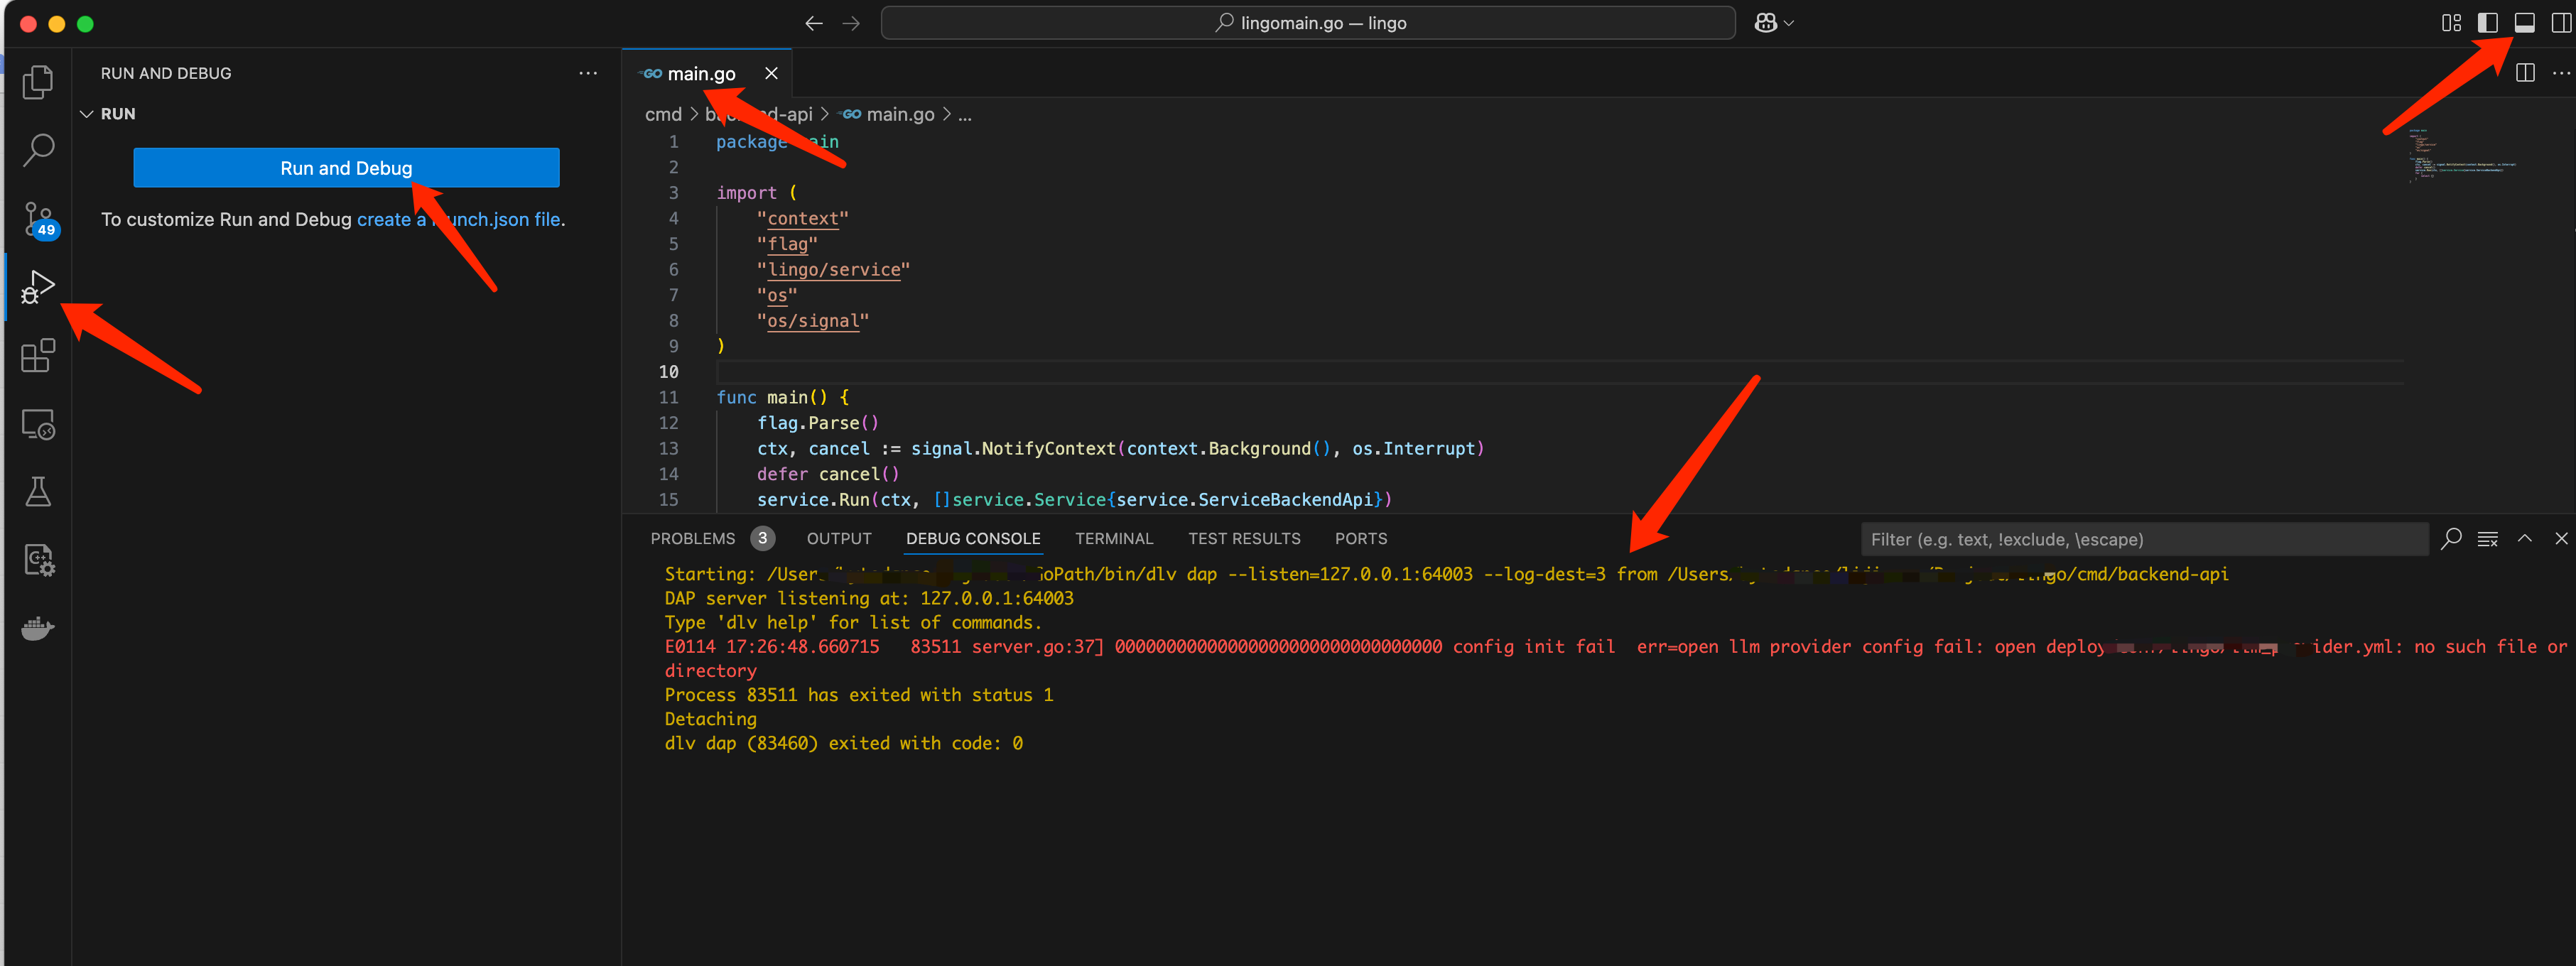This screenshot has width=2576, height=966.
Task: Switch to the TEST RESULTS tab
Action: click(1244, 538)
